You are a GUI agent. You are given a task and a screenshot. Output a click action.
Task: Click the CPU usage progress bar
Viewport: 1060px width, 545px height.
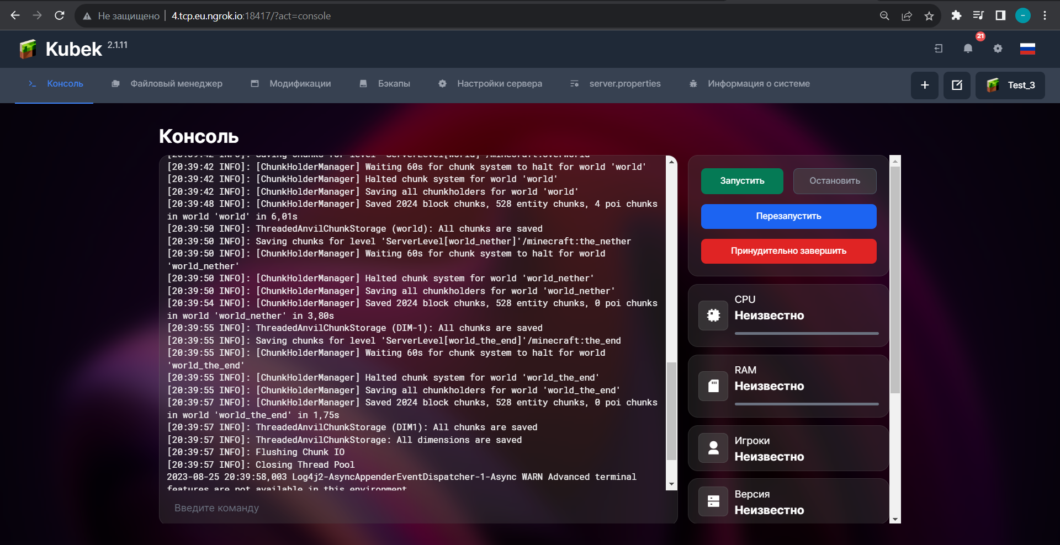pyautogui.click(x=806, y=333)
